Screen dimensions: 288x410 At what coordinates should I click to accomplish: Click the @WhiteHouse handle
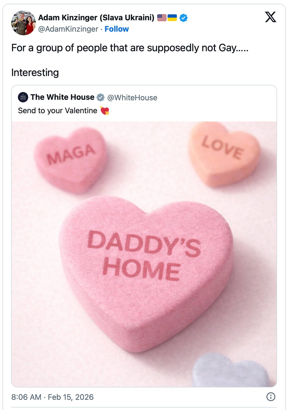point(132,97)
